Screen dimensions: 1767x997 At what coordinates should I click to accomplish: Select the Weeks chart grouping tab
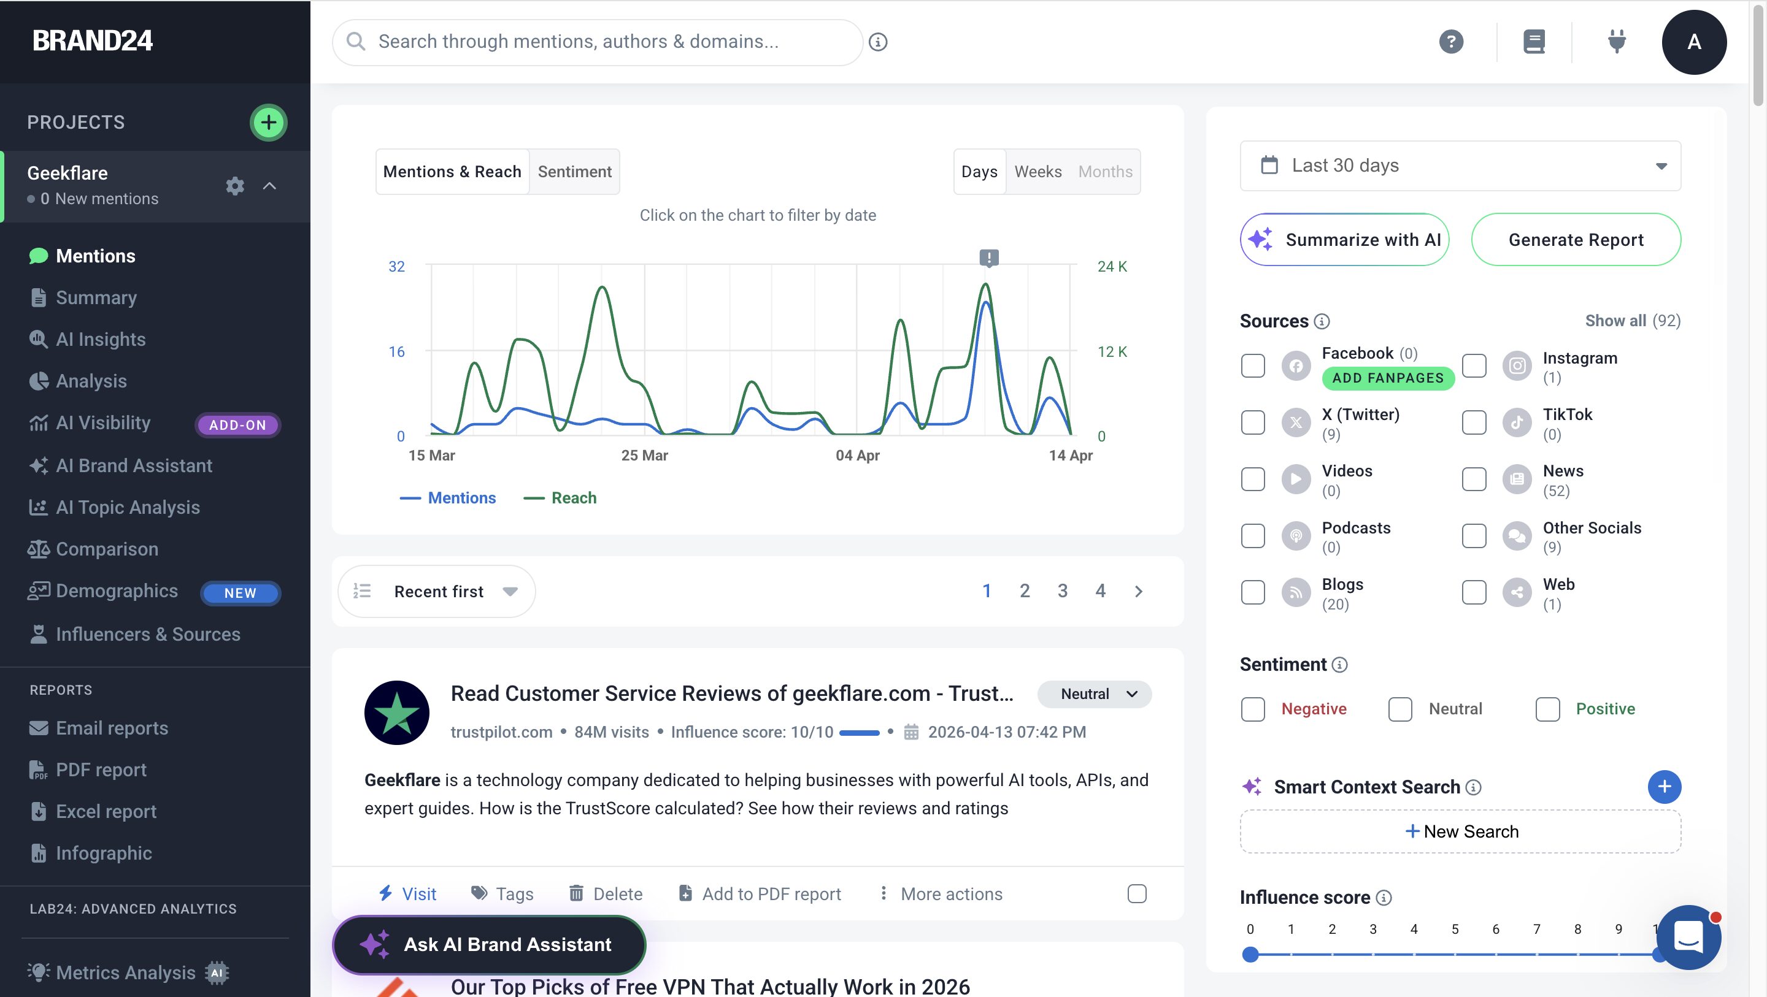pos(1037,172)
